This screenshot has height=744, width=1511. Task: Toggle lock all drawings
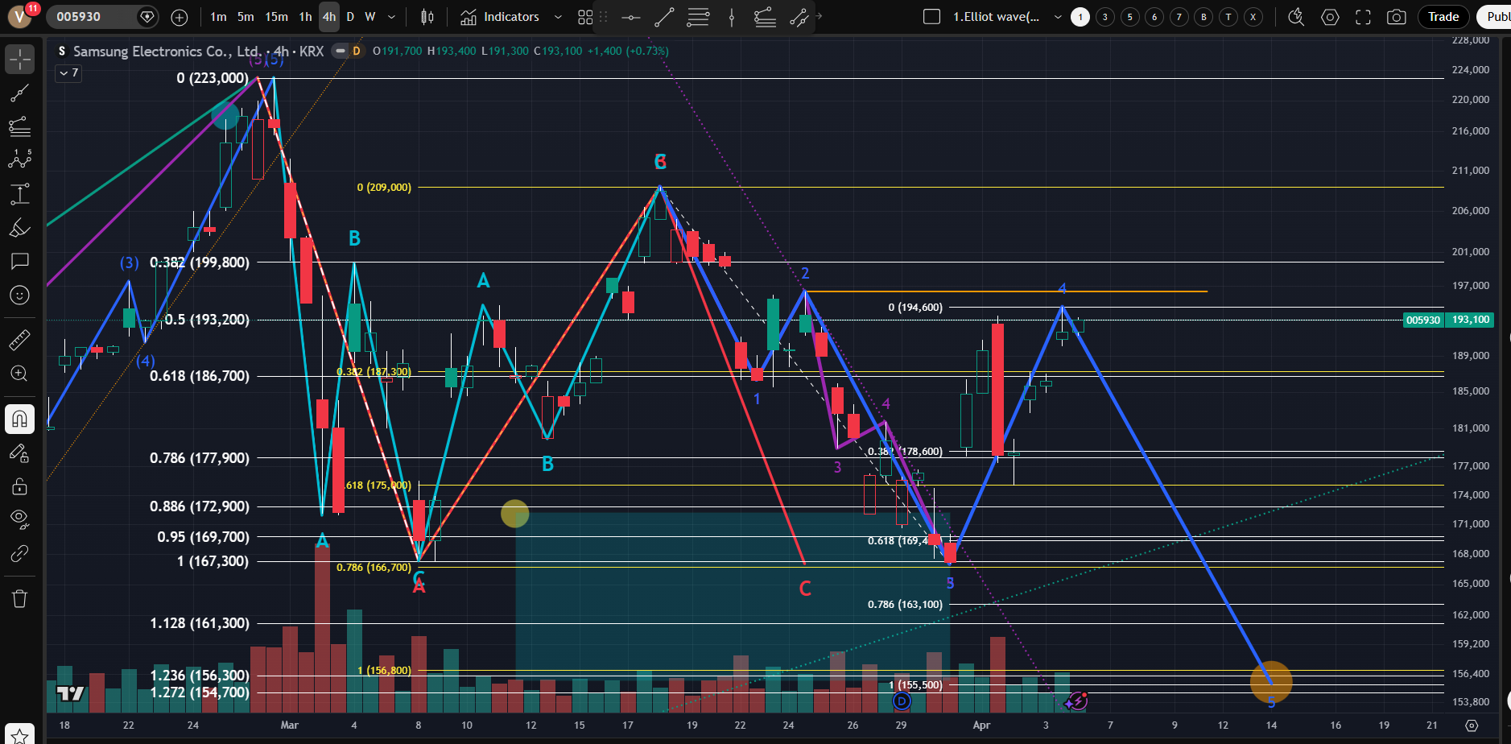pyautogui.click(x=19, y=486)
